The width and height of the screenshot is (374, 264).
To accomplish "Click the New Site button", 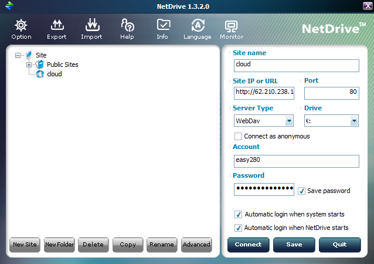I will pyautogui.click(x=24, y=245).
